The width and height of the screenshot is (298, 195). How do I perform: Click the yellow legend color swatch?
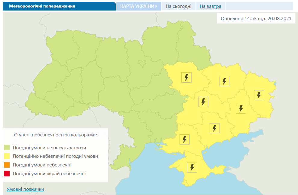click(7, 156)
